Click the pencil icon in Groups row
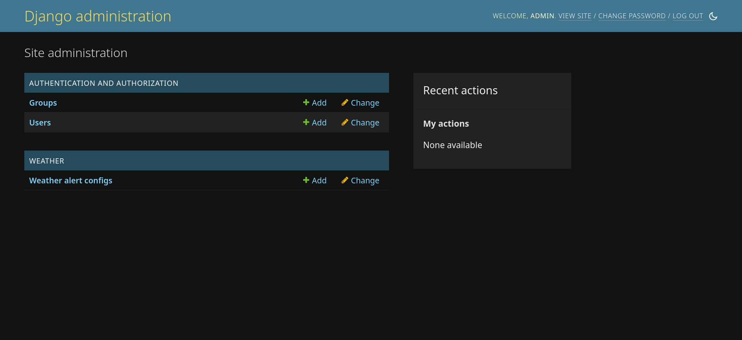The height and width of the screenshot is (340, 742). (345, 102)
